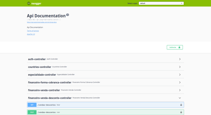This screenshot has height=115, width=211.
Task: Click the 'Api Documentation' title
Action: (46, 16)
